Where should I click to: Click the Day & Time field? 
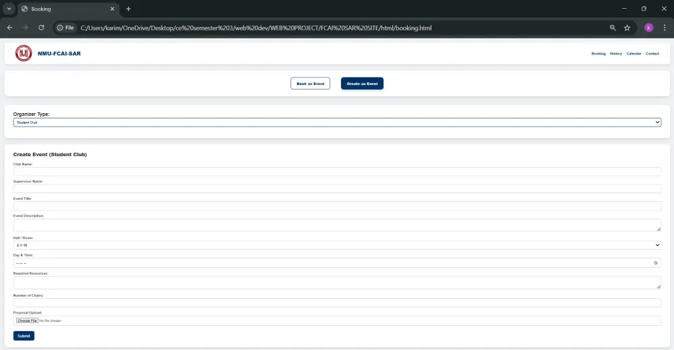[337, 262]
